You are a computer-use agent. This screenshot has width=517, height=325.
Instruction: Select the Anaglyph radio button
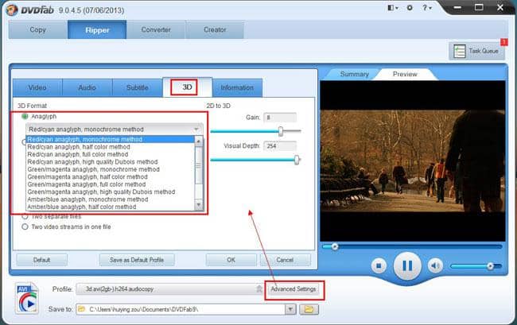click(25, 116)
